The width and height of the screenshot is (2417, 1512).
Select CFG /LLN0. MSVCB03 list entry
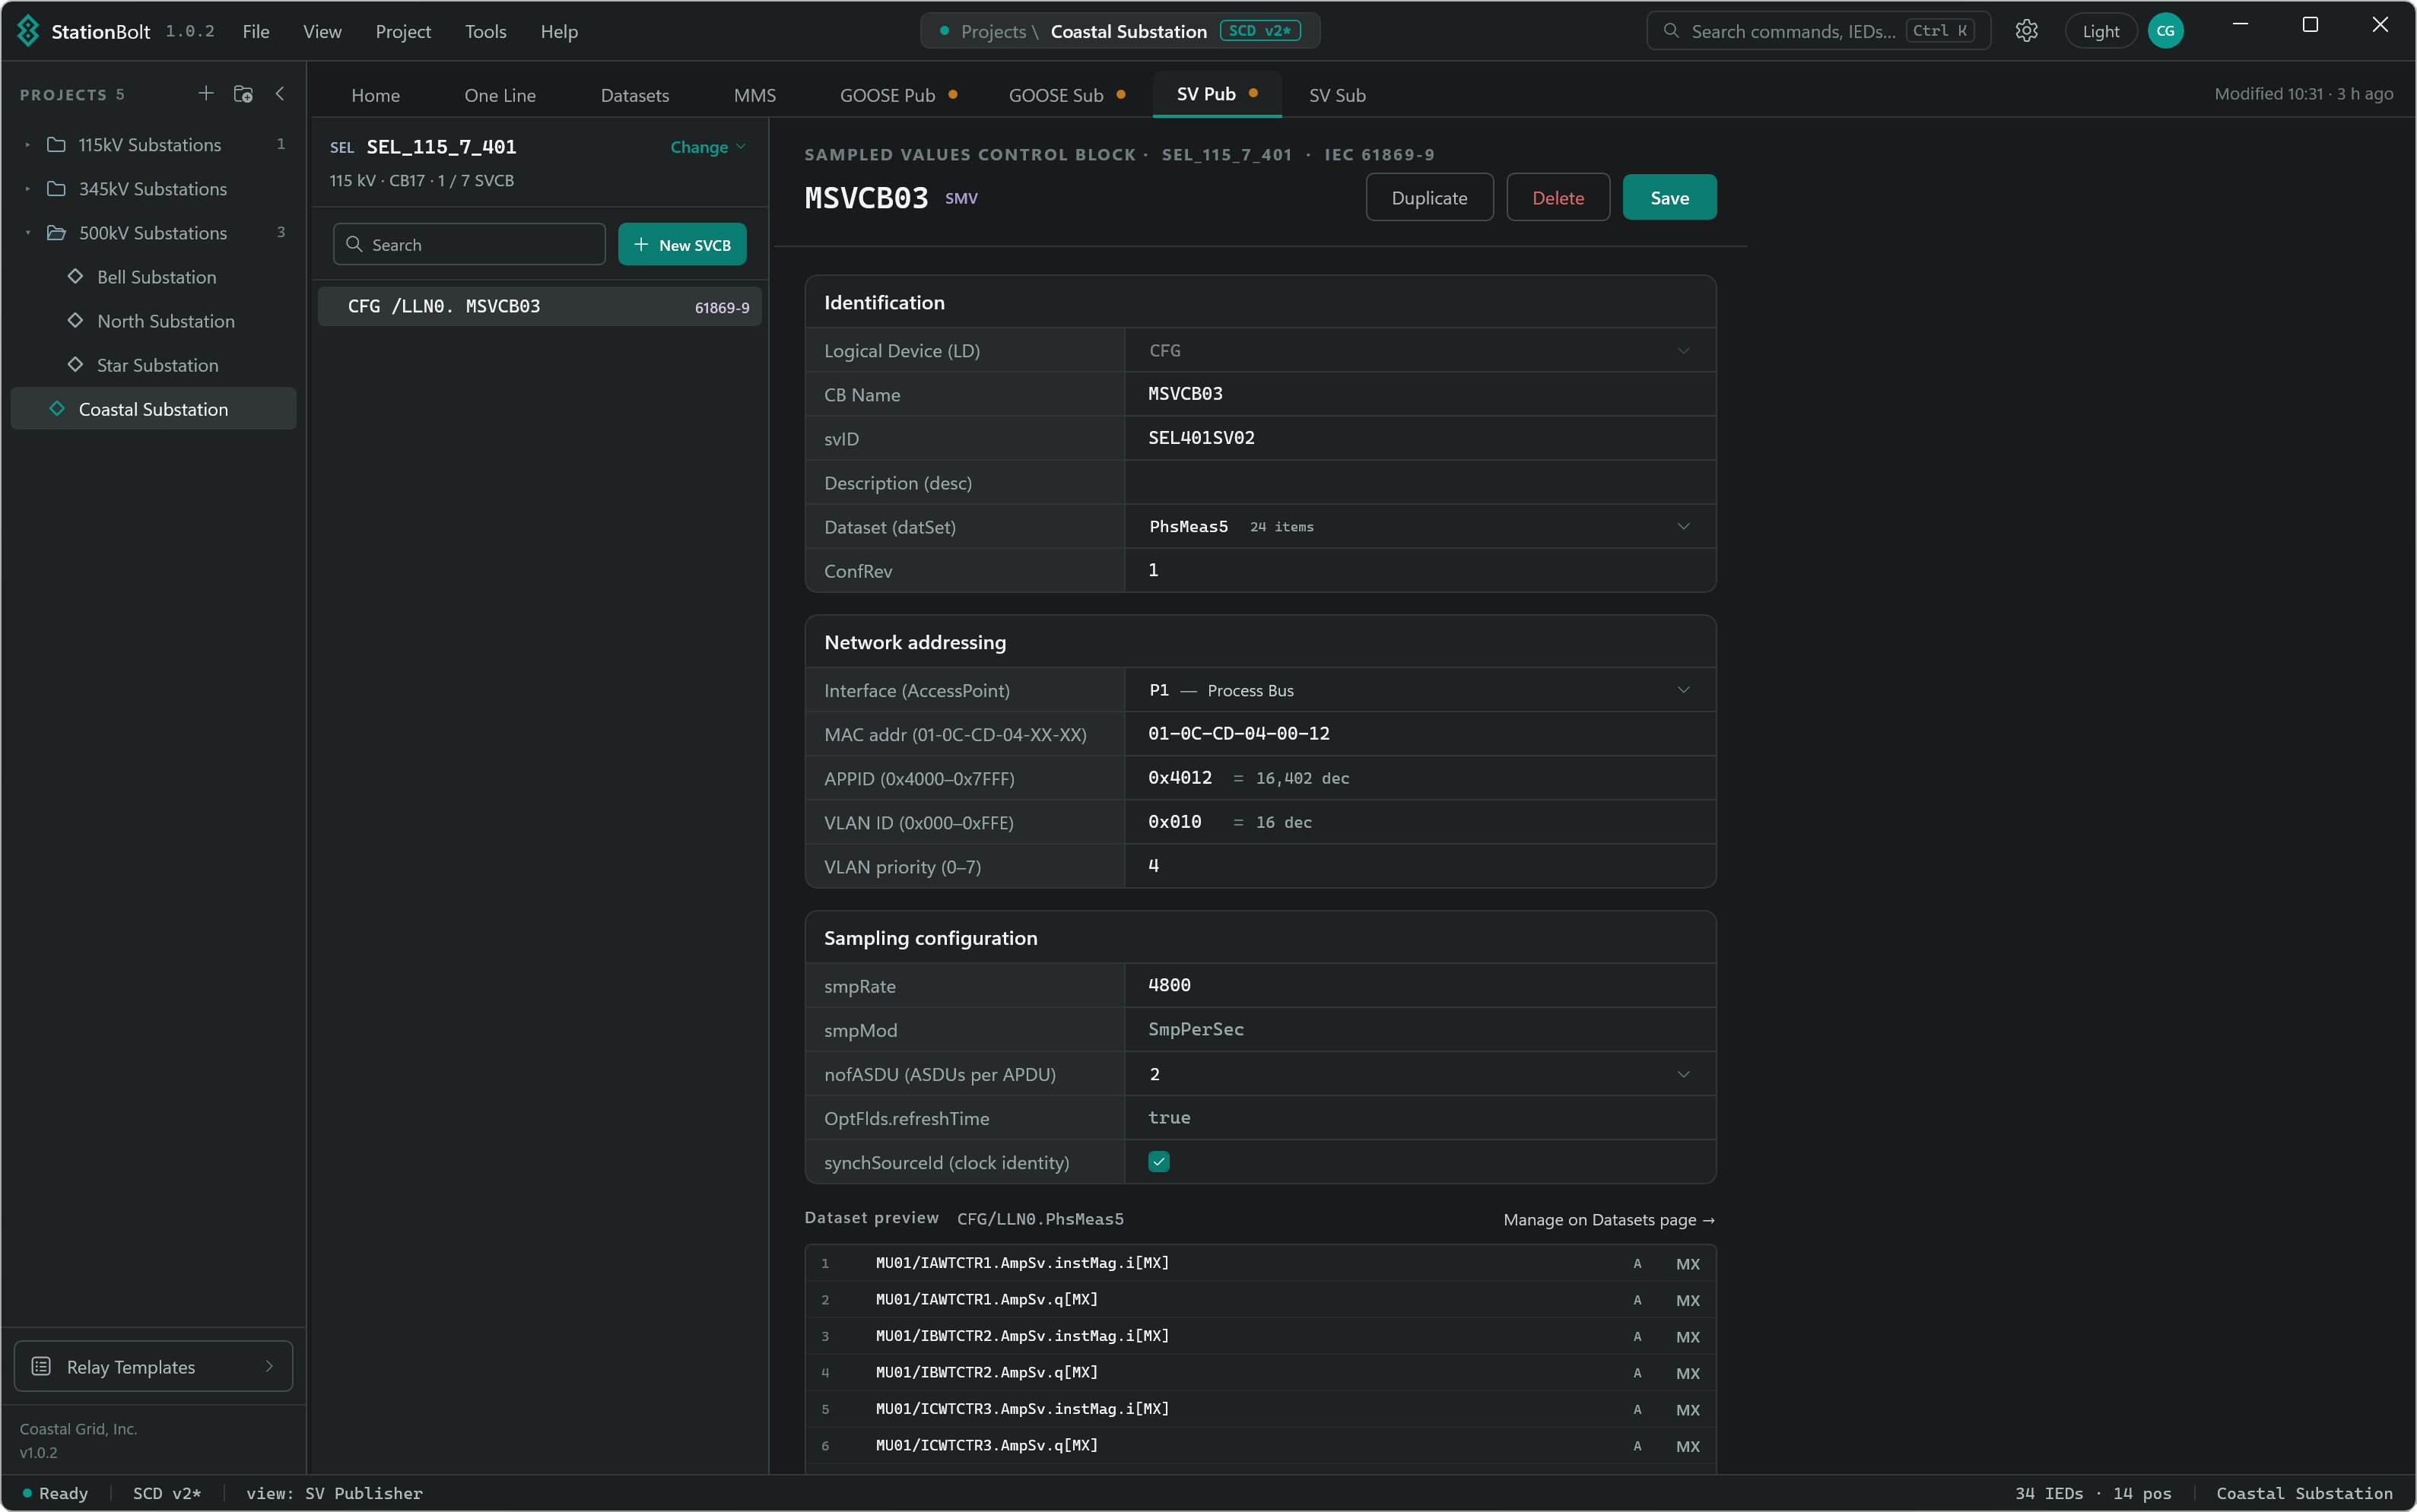click(539, 306)
